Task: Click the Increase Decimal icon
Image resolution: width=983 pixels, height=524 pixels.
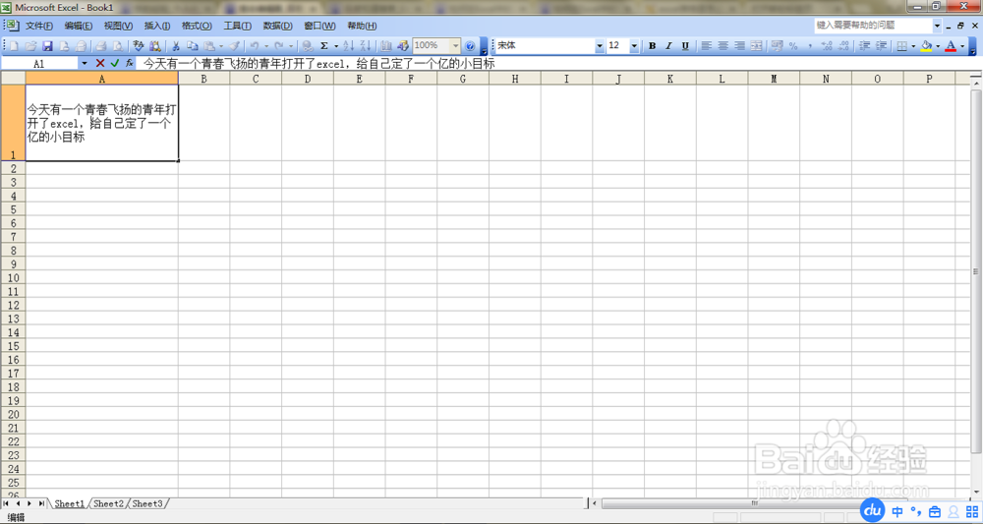Action: 827,46
